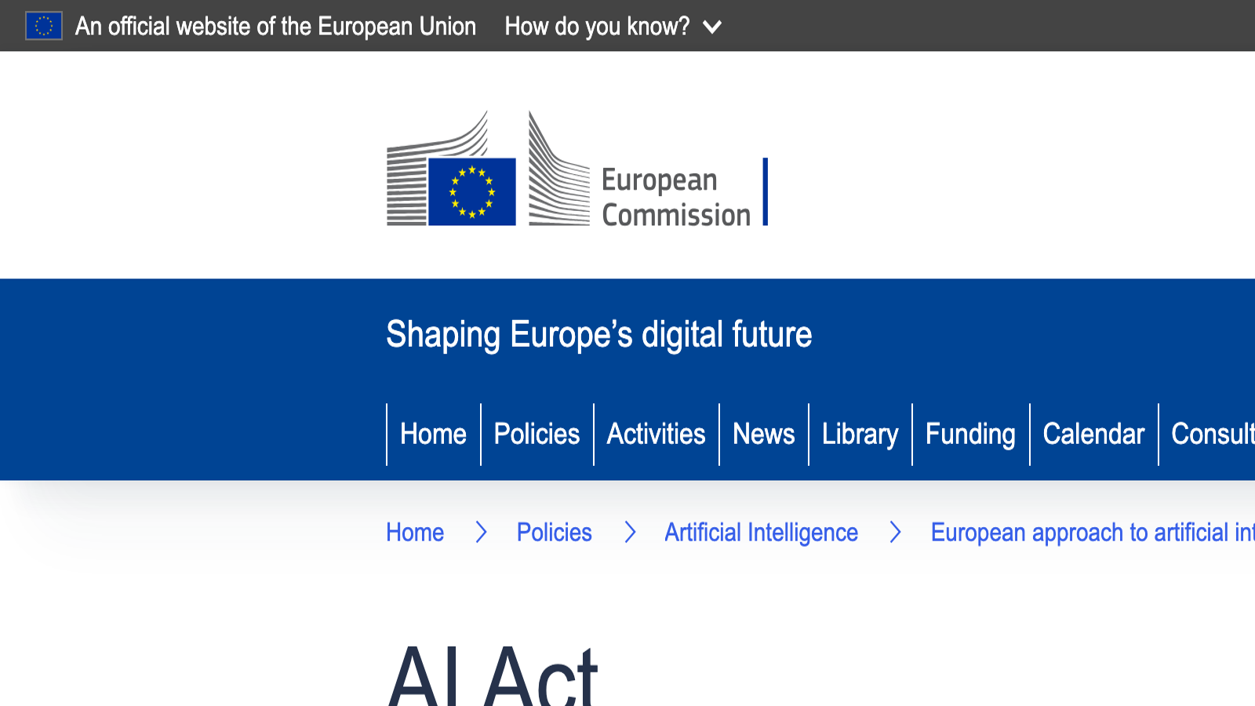Click the chevron after Policies in the breadcrumb

point(630,533)
